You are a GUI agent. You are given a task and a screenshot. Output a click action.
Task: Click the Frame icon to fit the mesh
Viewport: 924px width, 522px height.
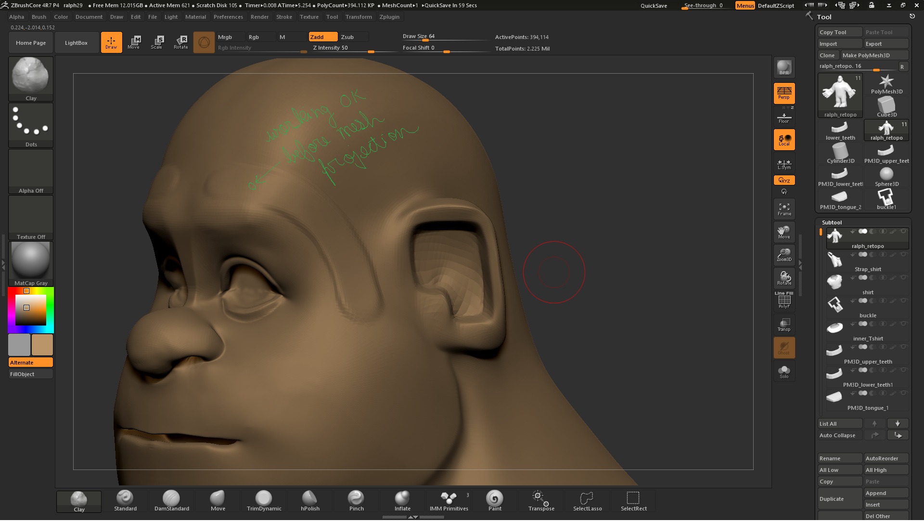click(784, 209)
